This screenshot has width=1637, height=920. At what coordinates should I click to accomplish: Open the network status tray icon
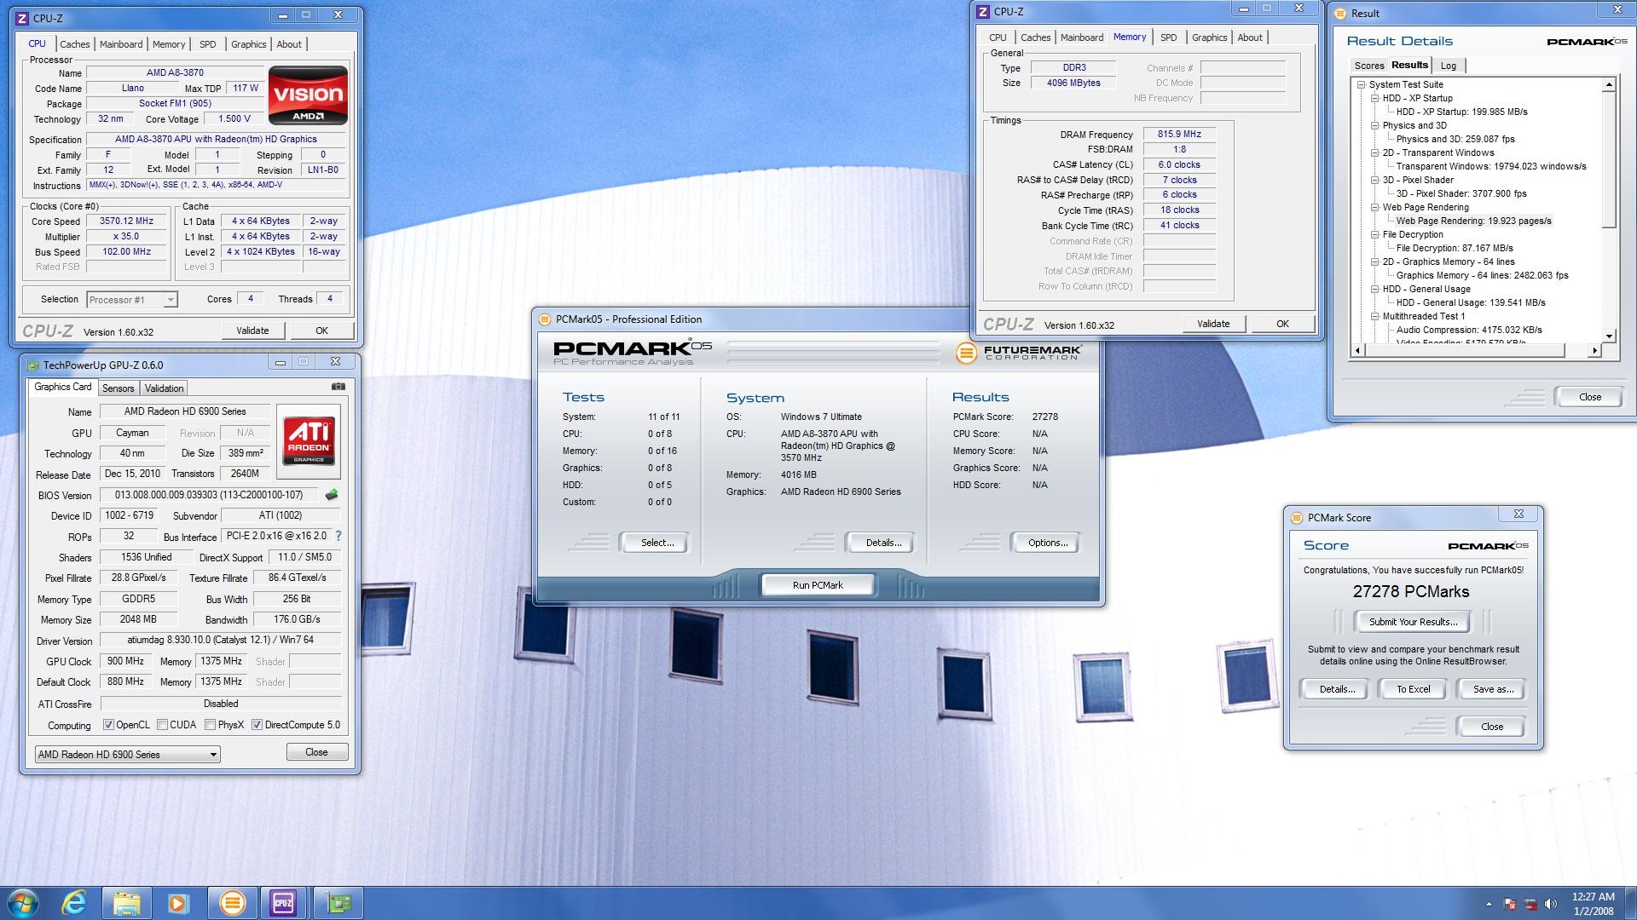[1530, 904]
